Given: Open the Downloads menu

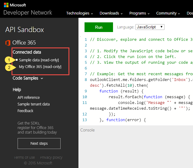Looking at the screenshot, I should (x=111, y=13).
